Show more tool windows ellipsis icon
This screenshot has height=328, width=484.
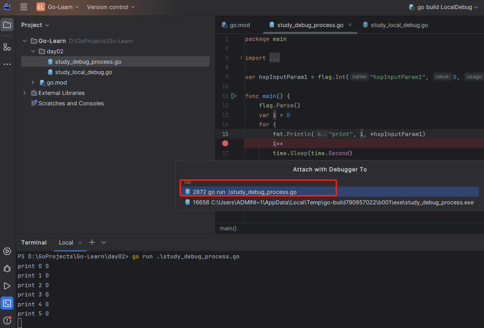coord(7,64)
